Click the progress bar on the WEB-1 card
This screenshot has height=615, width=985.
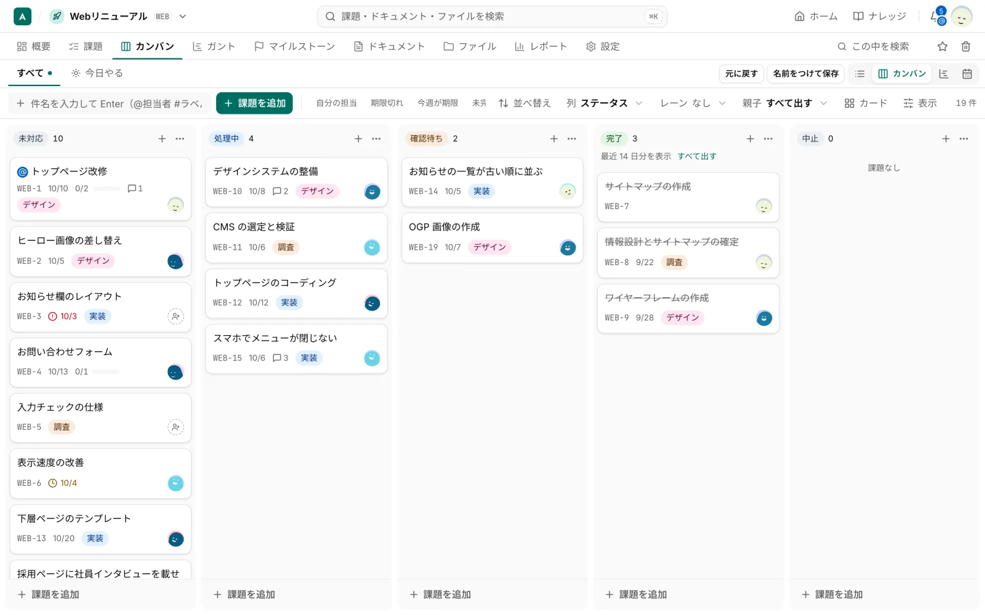107,189
